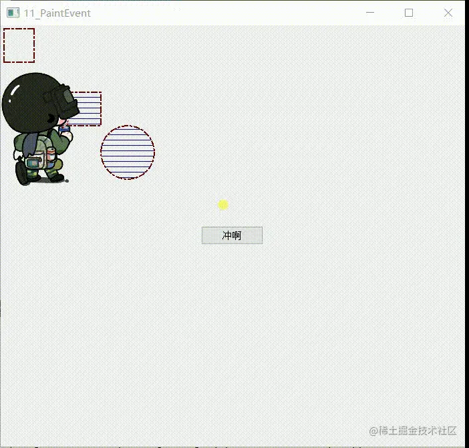Click the striped dashed rectangle
This screenshot has height=448, width=469.
coord(87,109)
